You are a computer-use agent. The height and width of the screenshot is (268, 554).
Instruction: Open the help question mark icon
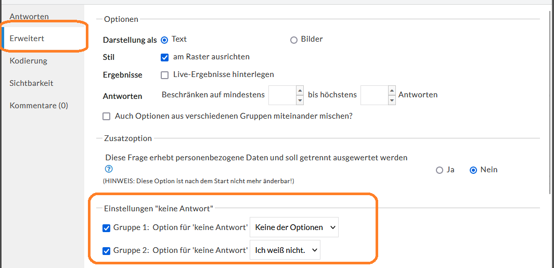click(109, 169)
